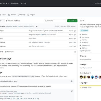
Task: Click the tag icon beside 0 Tags
Action: (x=15, y=21)
